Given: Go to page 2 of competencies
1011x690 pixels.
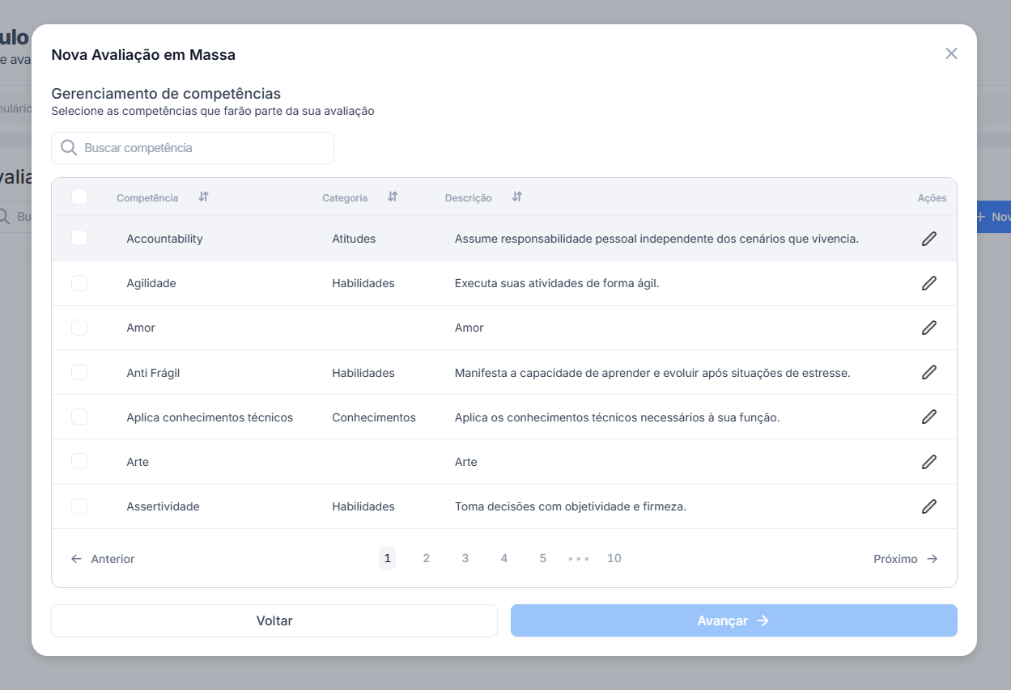Looking at the screenshot, I should [427, 558].
